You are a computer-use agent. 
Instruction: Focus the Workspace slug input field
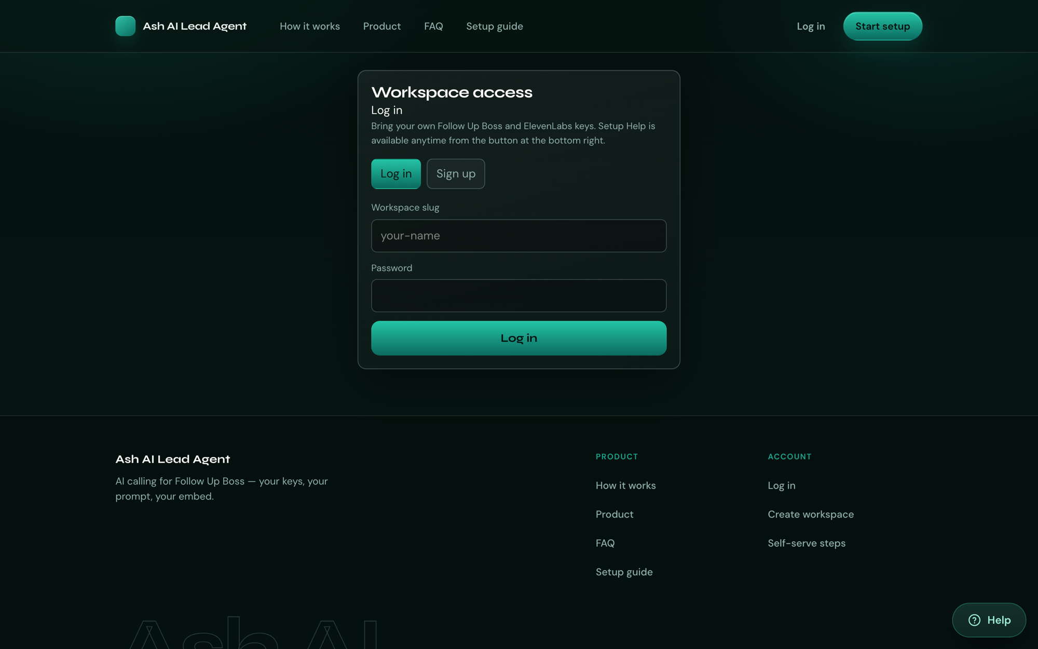(x=519, y=236)
